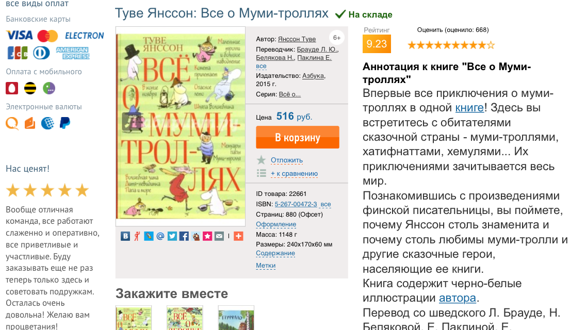Select the Odnoklassniki share icon
This screenshot has height=330, width=586.
coord(137,236)
